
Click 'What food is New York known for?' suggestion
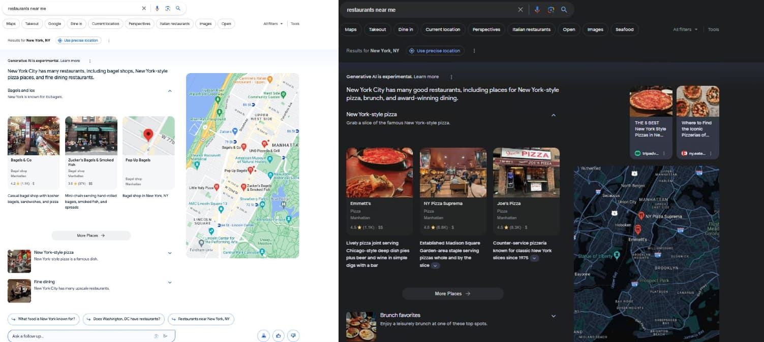pos(43,319)
